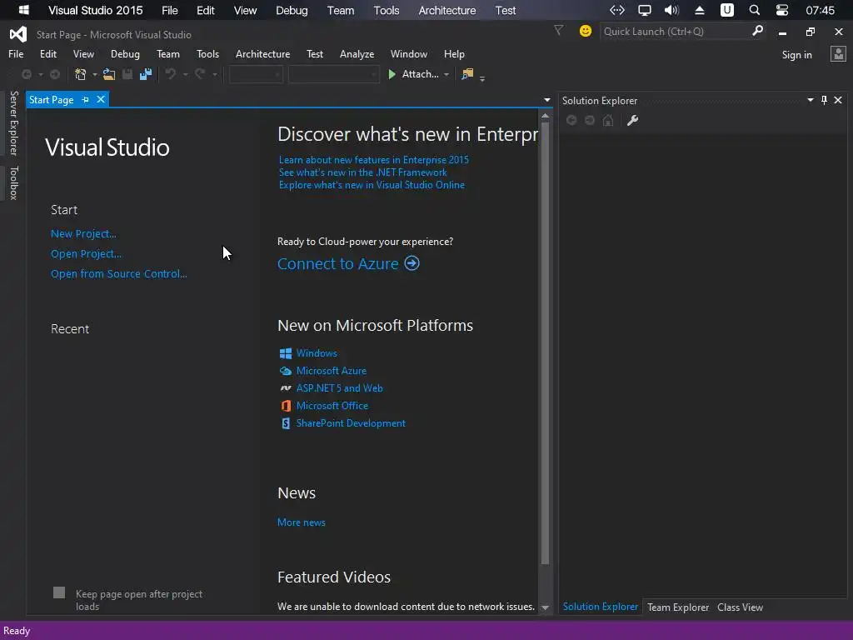This screenshot has height=640, width=853.
Task: Click the Redo toolbar icon
Action: [x=200, y=74]
